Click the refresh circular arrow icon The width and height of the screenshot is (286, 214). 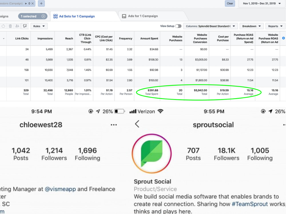(3, 26)
